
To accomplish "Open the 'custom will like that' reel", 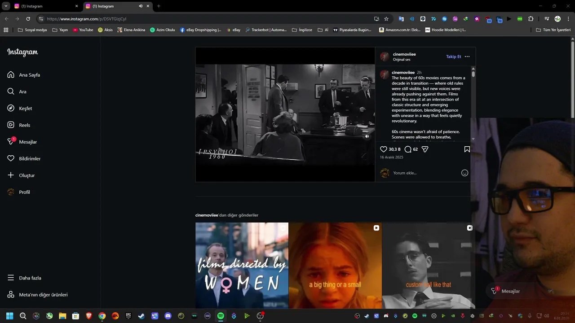I will [x=429, y=266].
